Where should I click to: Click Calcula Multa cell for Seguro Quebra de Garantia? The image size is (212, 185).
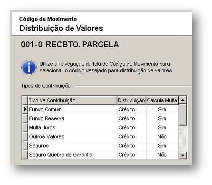click(x=162, y=155)
